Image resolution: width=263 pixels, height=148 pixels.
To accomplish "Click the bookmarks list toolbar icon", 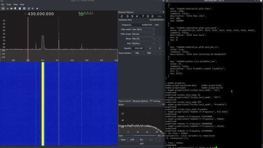I will click(24, 8).
